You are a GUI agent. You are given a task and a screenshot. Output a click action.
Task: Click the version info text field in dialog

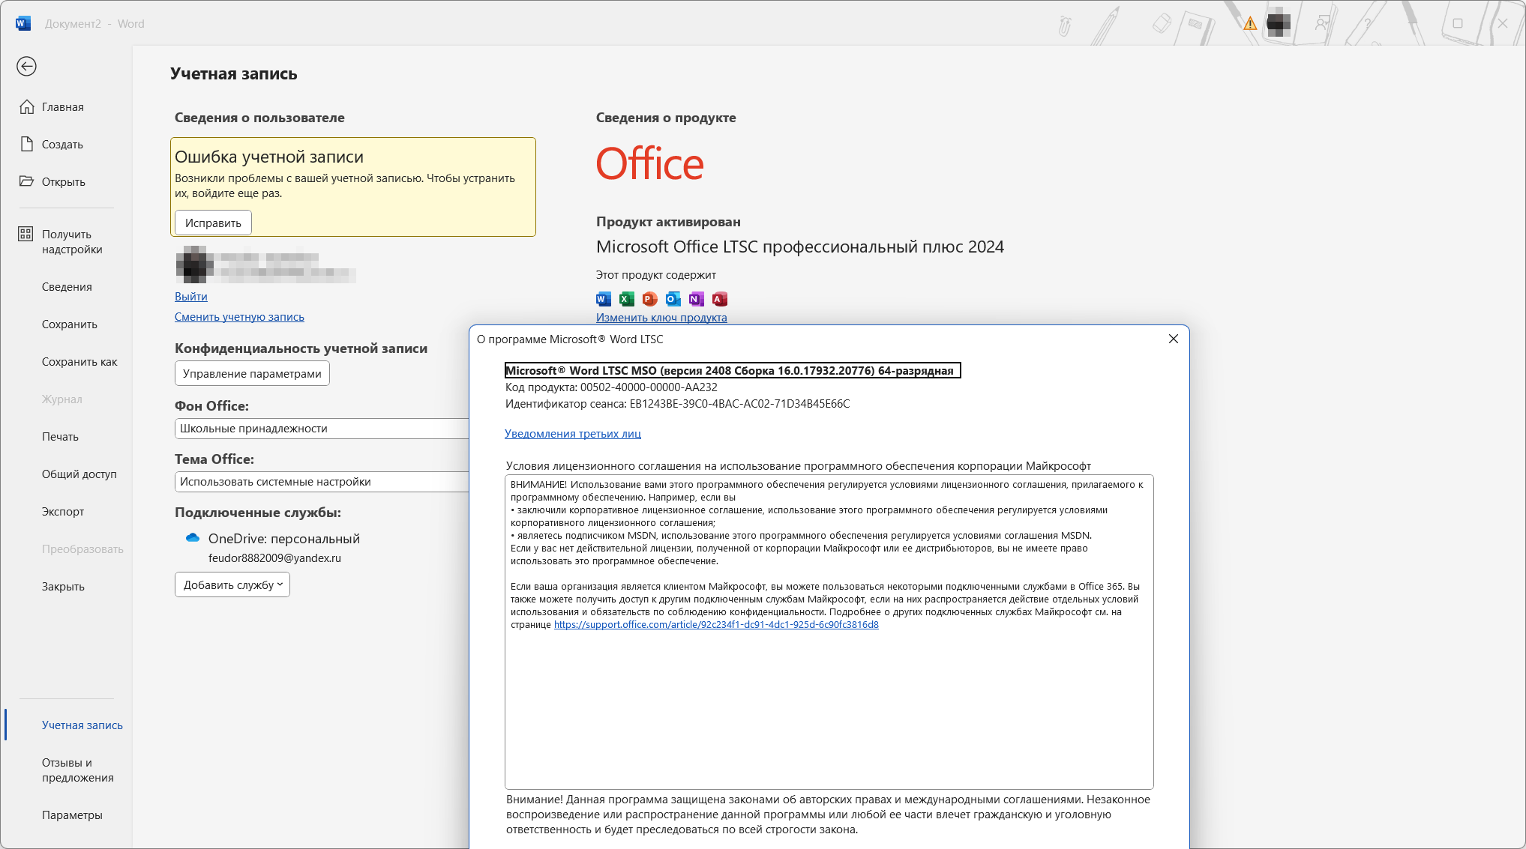click(x=733, y=370)
